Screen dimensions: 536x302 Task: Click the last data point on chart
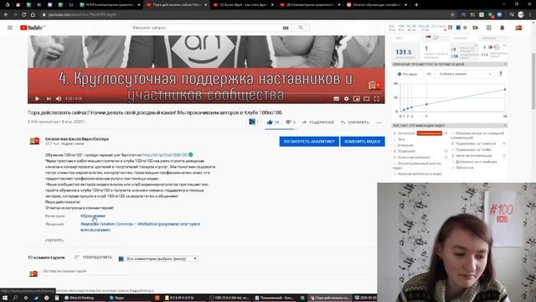[505, 90]
